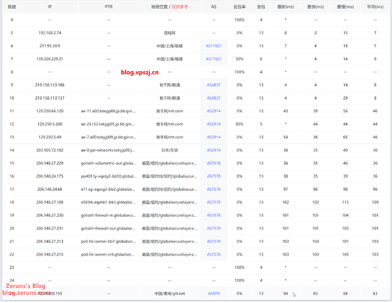This screenshot has height=303, width=392.
Task: Click the 平均(ms) column header
Action: 375,7
